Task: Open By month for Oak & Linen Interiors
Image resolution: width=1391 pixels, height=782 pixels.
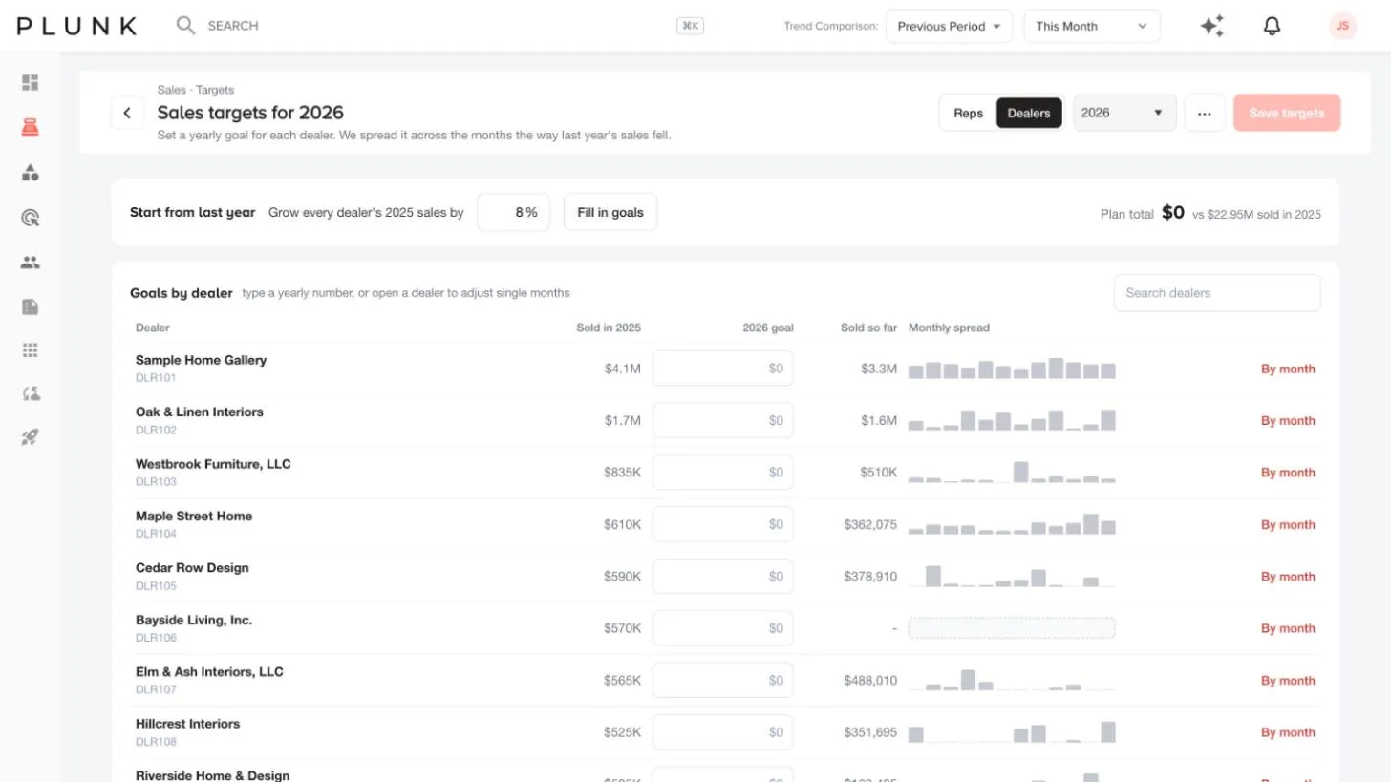Action: tap(1288, 420)
